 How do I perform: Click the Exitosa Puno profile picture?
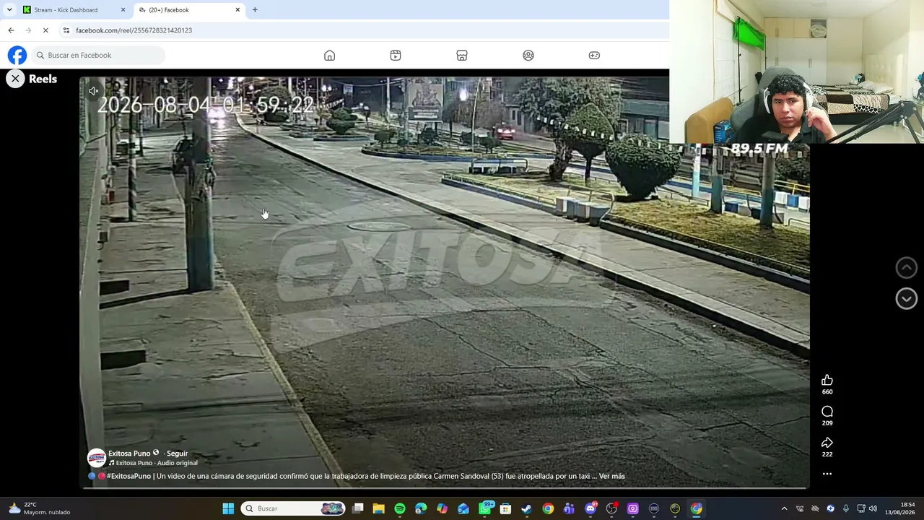pos(97,458)
